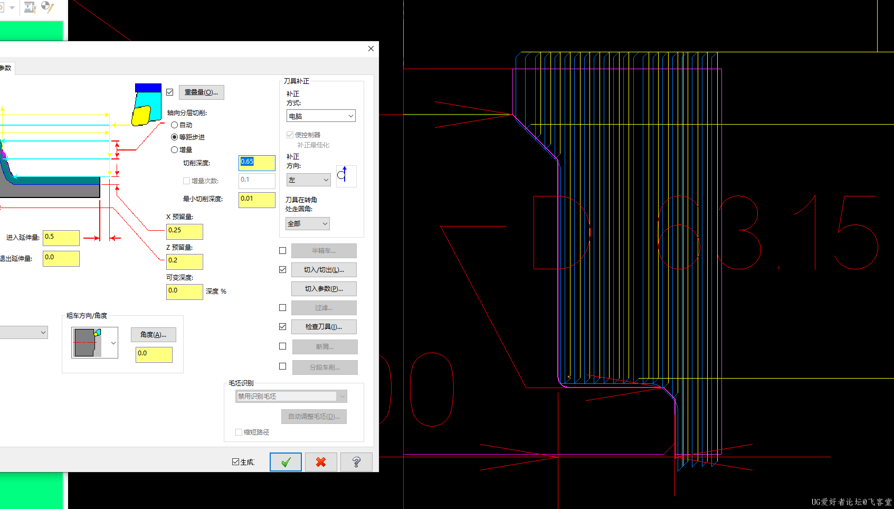The image size is (894, 509).
Task: Toggle the 生成 checkbox
Action: [x=235, y=462]
